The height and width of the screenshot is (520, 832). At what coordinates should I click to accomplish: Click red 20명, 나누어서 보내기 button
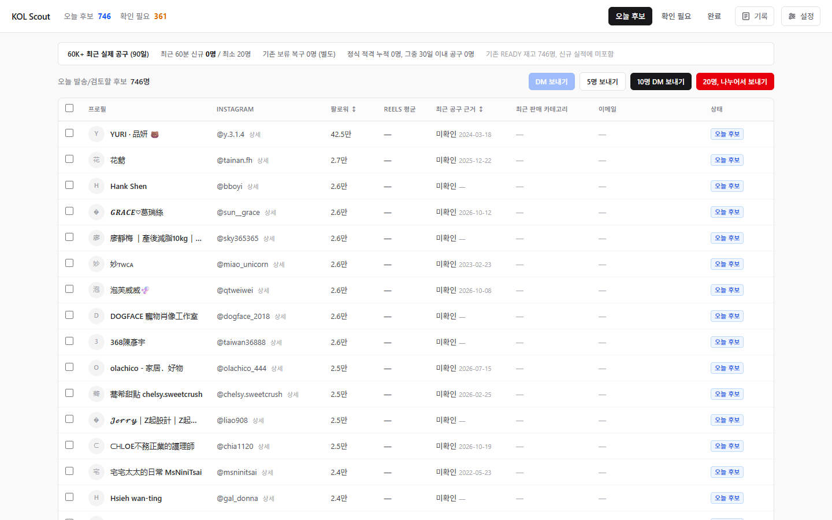pos(735,81)
